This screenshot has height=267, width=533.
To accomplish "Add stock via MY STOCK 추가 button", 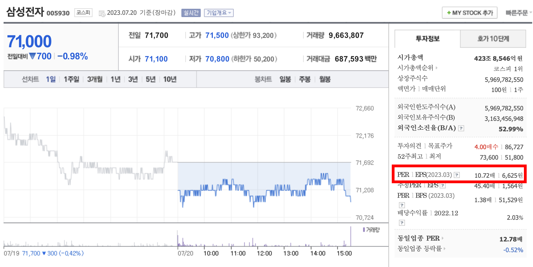I will (470, 13).
